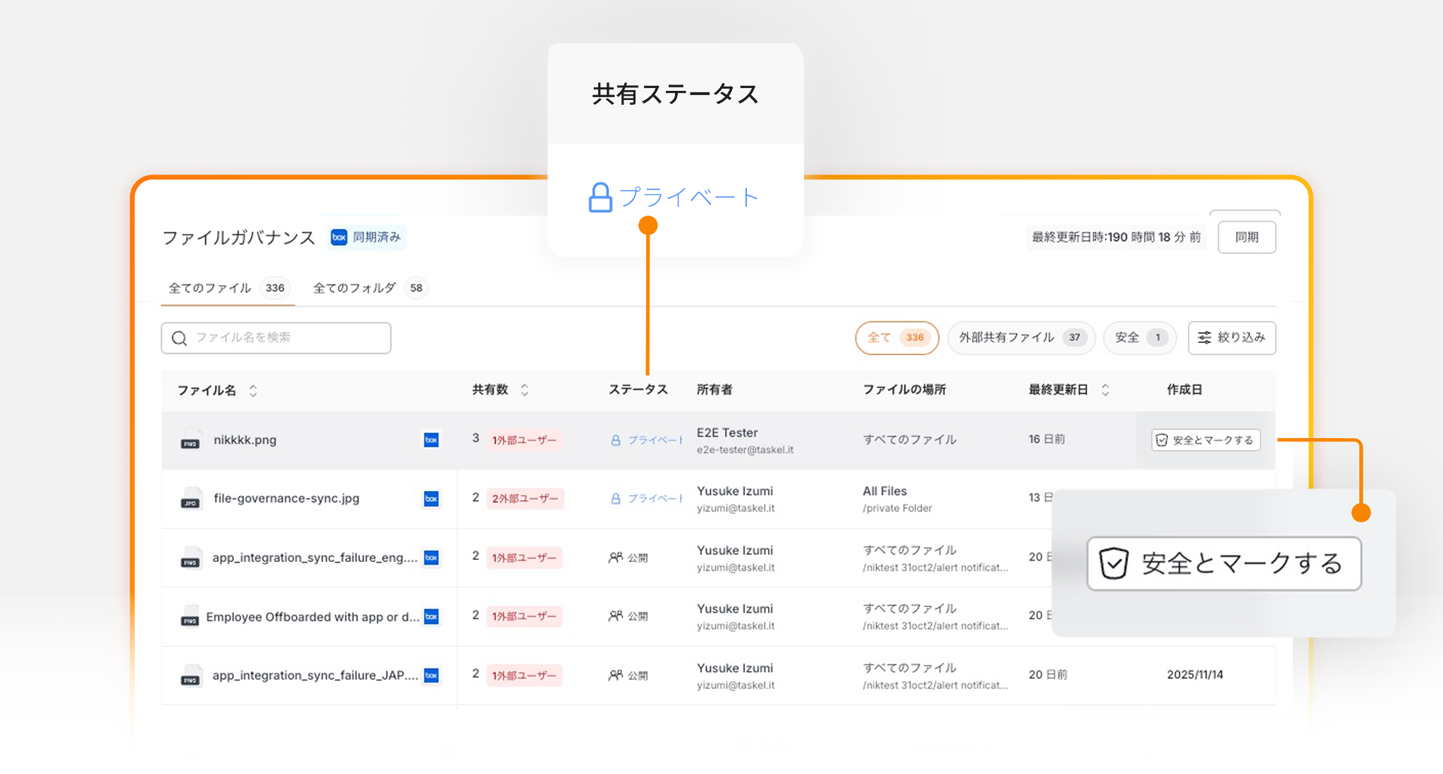Sort by ファイル名 column arrows
Image resolution: width=1443 pixels, height=774 pixels.
253,390
